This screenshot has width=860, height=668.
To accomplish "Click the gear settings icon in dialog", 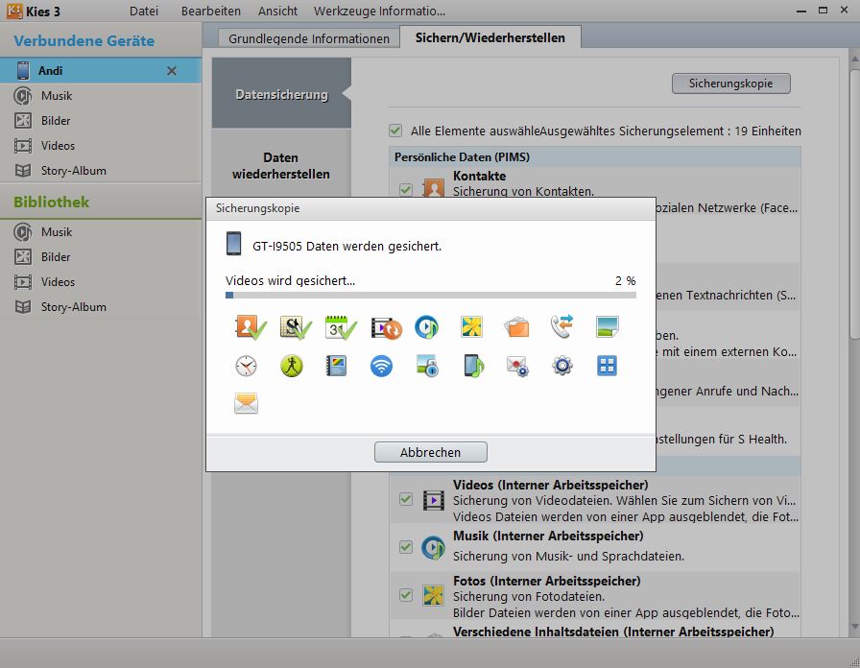I will point(562,366).
